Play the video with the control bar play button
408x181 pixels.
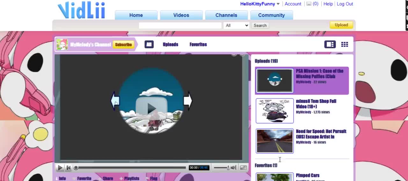coord(60,168)
